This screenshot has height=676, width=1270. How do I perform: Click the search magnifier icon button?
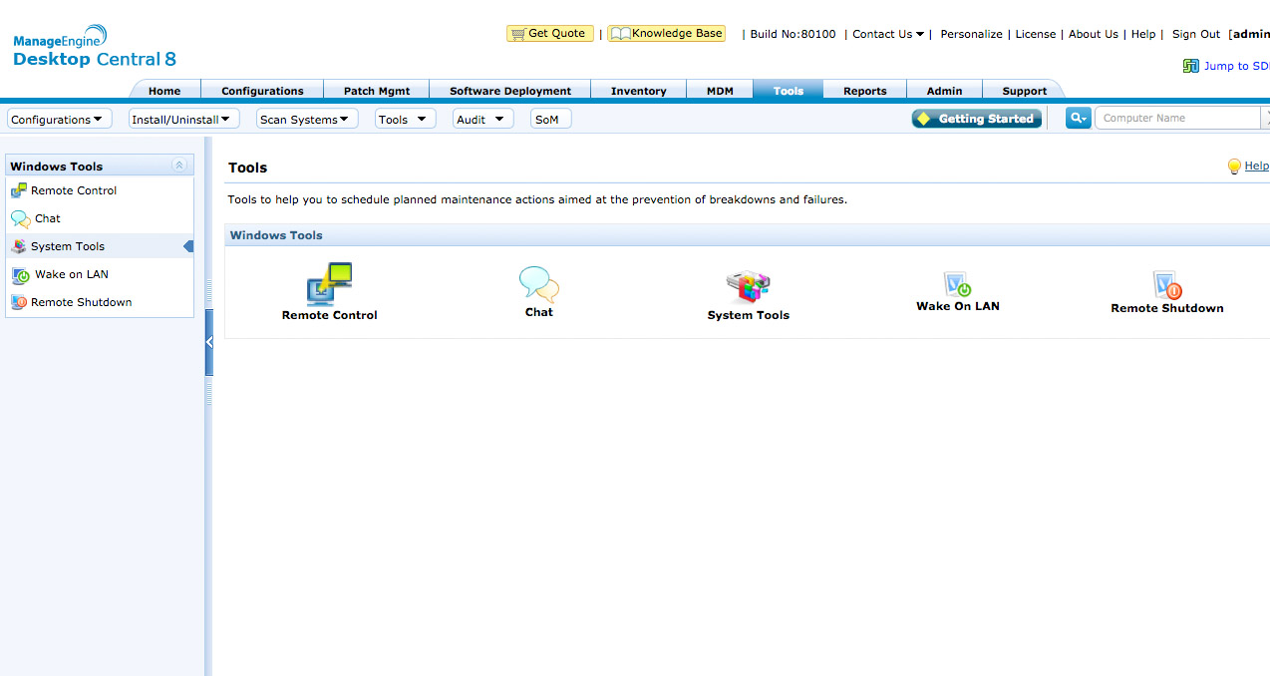[1078, 119]
